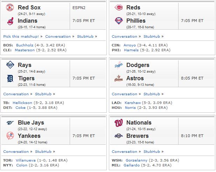Click the Astros star logo
Image resolution: width=216 pixels, height=172 pixels.
[119, 78]
